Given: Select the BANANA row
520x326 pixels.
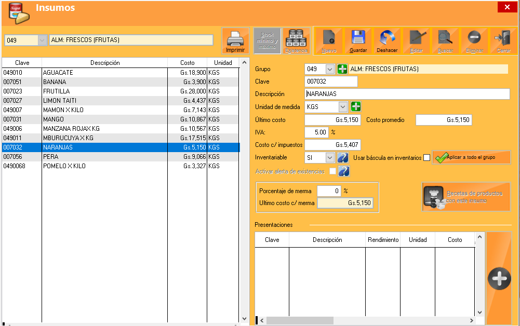Looking at the screenshot, I should tap(120, 82).
